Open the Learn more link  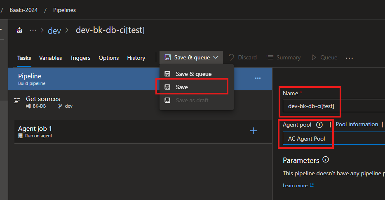pyautogui.click(x=295, y=186)
